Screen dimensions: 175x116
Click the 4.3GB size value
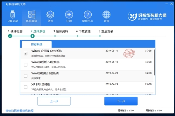(x=148, y=62)
